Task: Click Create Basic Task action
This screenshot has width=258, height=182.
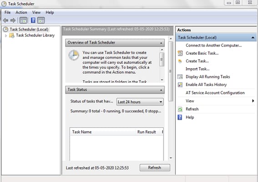Action: pos(202,53)
